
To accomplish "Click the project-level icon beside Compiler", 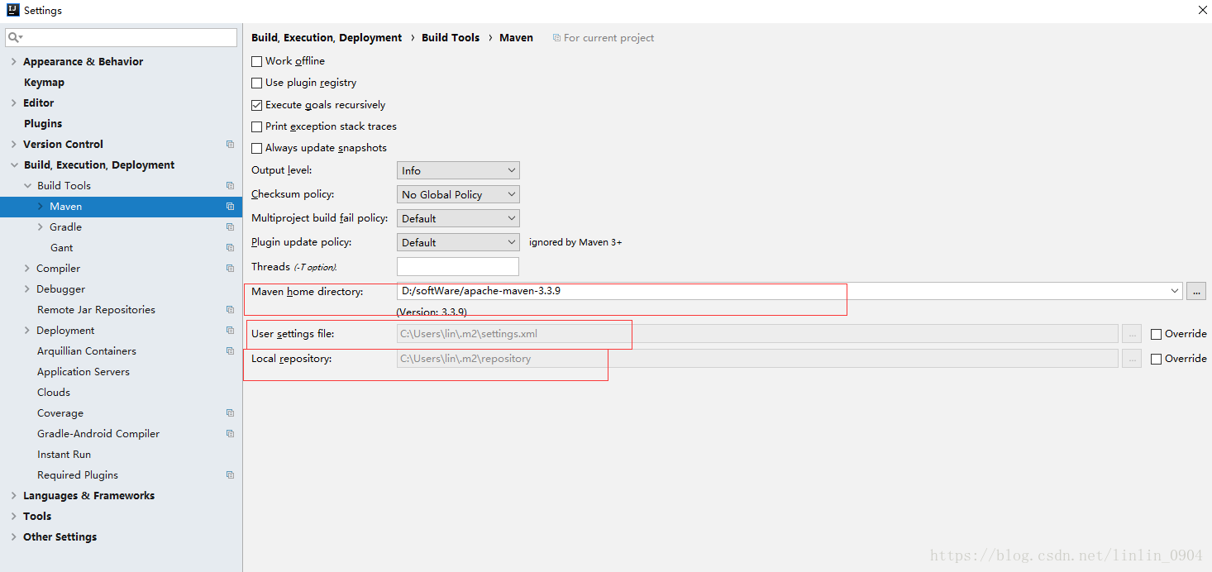I will [x=230, y=268].
